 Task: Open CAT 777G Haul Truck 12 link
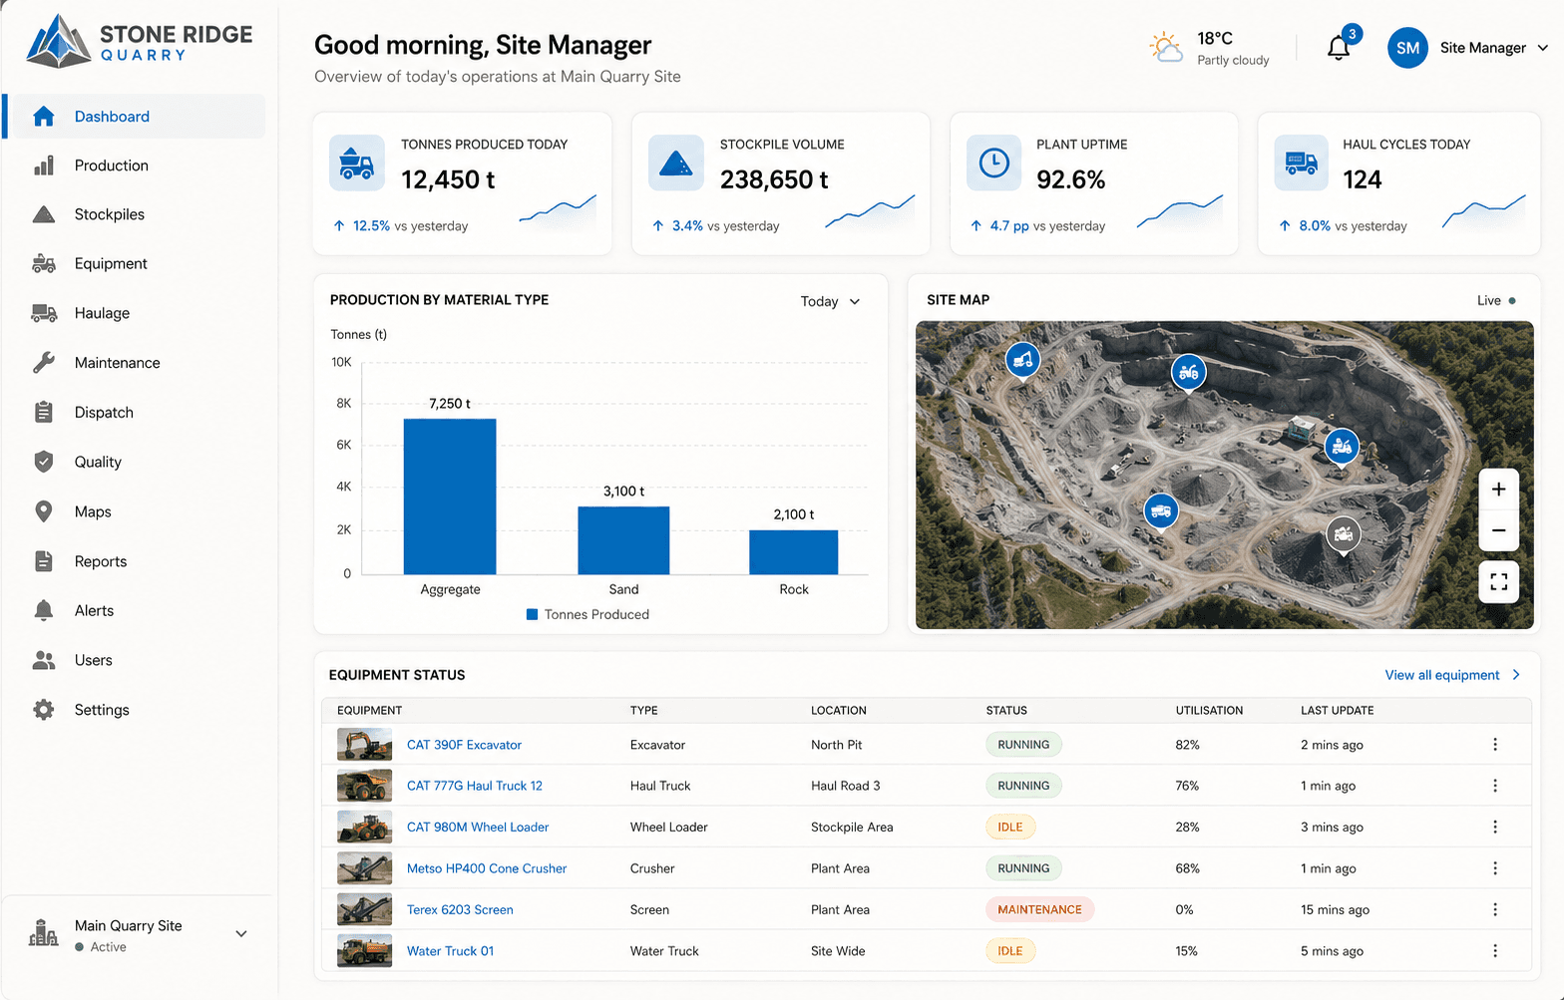coord(475,786)
